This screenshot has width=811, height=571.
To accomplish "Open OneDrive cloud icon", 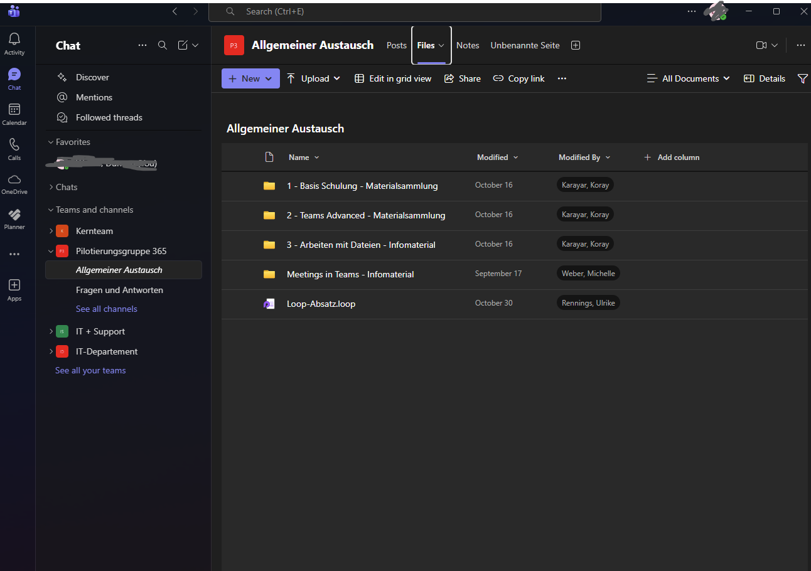I will click(14, 179).
